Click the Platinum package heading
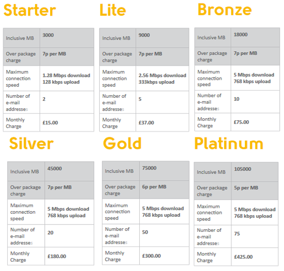The height and width of the screenshot is (271, 284). 229,143
